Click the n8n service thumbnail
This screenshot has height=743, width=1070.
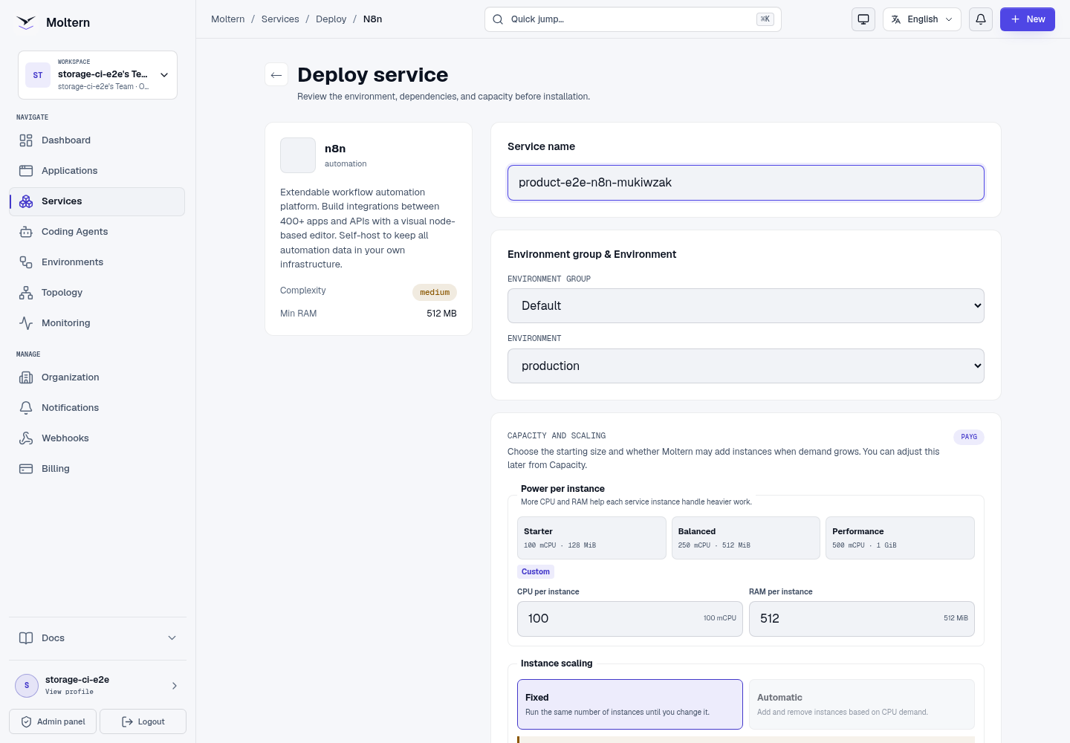(298, 155)
